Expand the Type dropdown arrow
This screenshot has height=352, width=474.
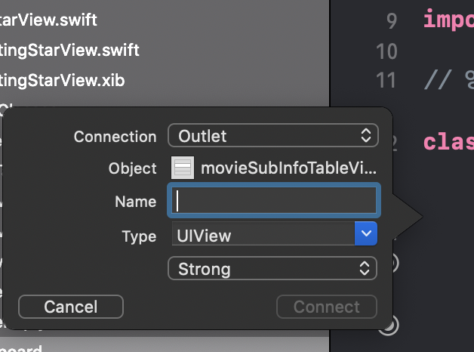point(365,235)
